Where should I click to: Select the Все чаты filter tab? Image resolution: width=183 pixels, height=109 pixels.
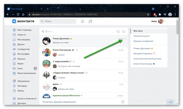tap(149, 31)
